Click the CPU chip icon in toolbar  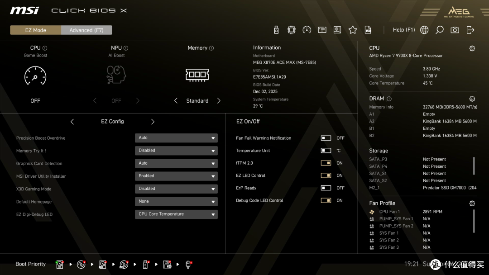pyautogui.click(x=292, y=30)
